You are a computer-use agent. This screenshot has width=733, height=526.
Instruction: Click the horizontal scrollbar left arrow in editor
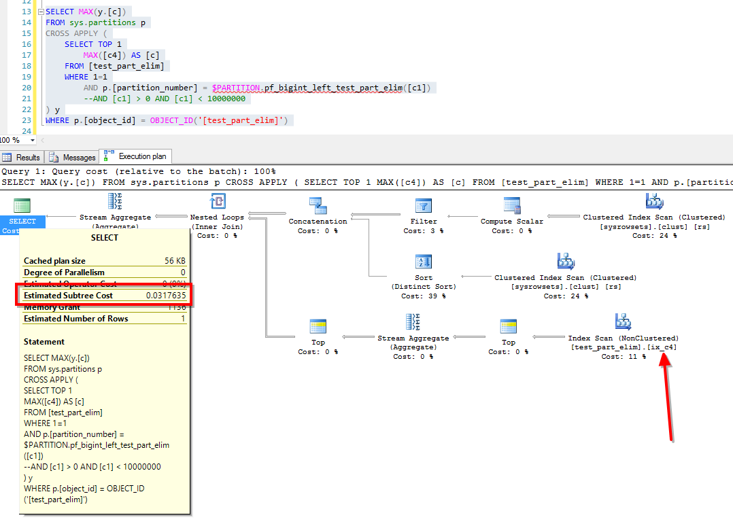point(43,140)
